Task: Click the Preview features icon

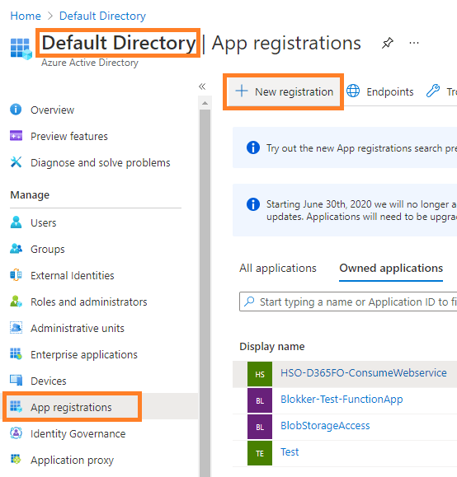Action: 16,135
